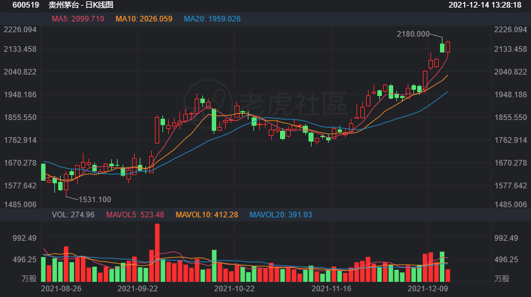The height and width of the screenshot is (297, 531).
Task: Click the right 万股 unit label
Action: [x=501, y=279]
